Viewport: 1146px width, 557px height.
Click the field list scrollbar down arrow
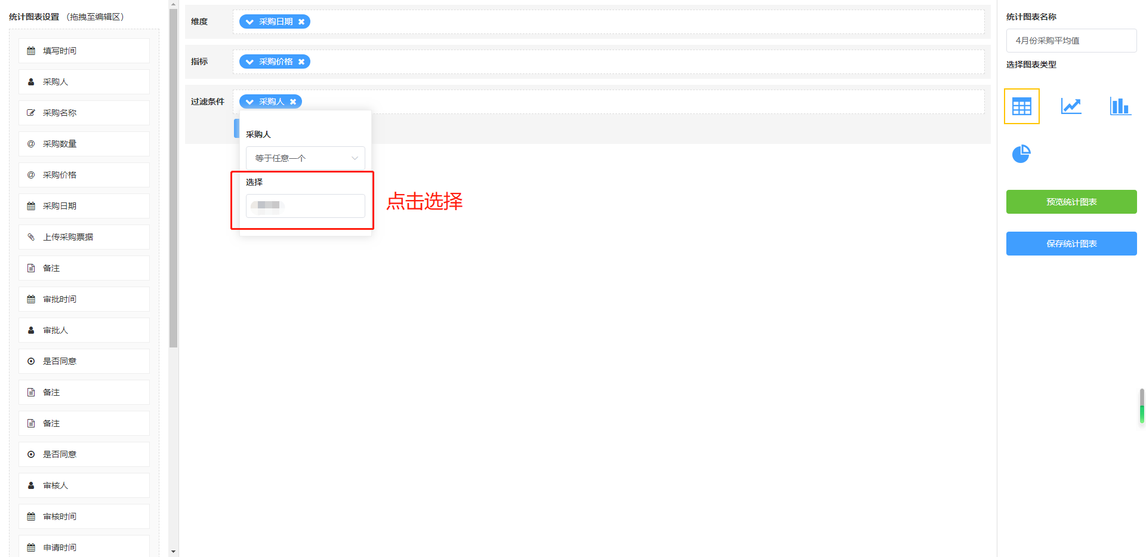173,552
